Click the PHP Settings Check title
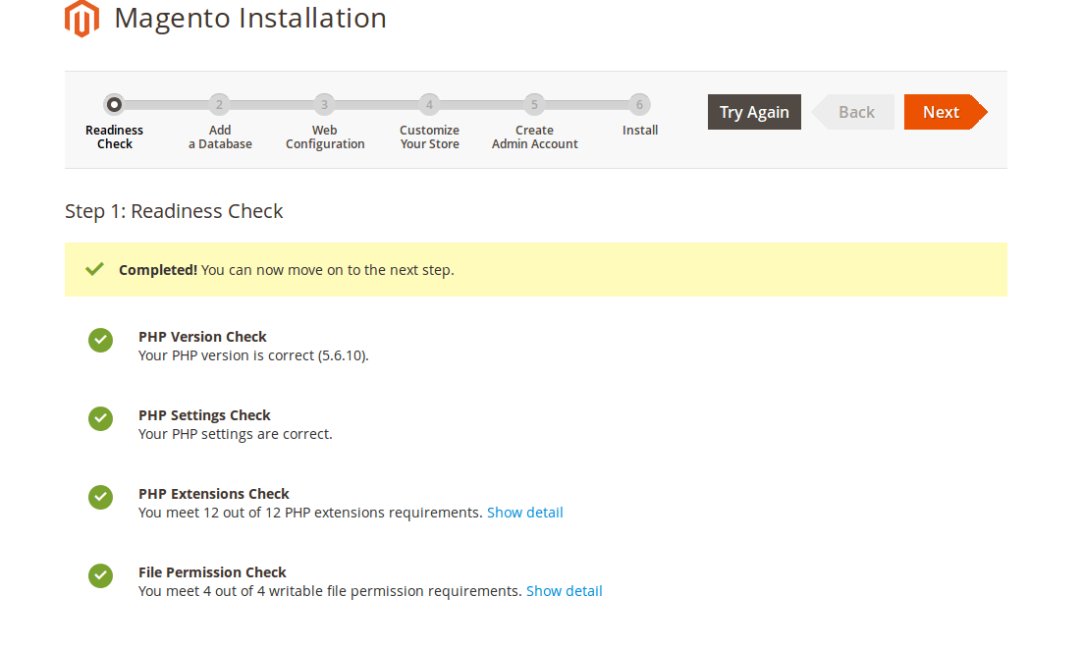Viewport: 1083px width, 651px height. pos(204,415)
